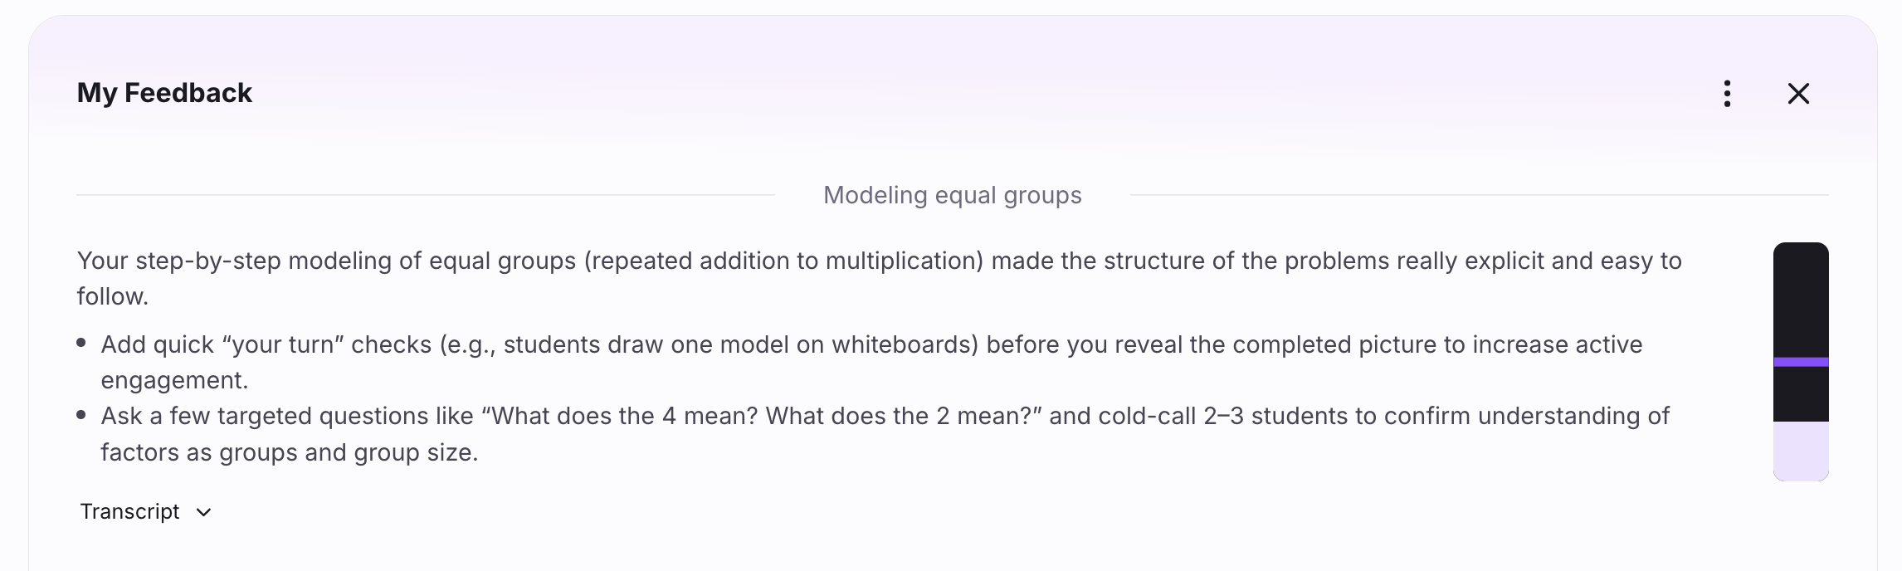Expand the Transcript section chevron
Screen dimensions: 1902x571
click(204, 512)
